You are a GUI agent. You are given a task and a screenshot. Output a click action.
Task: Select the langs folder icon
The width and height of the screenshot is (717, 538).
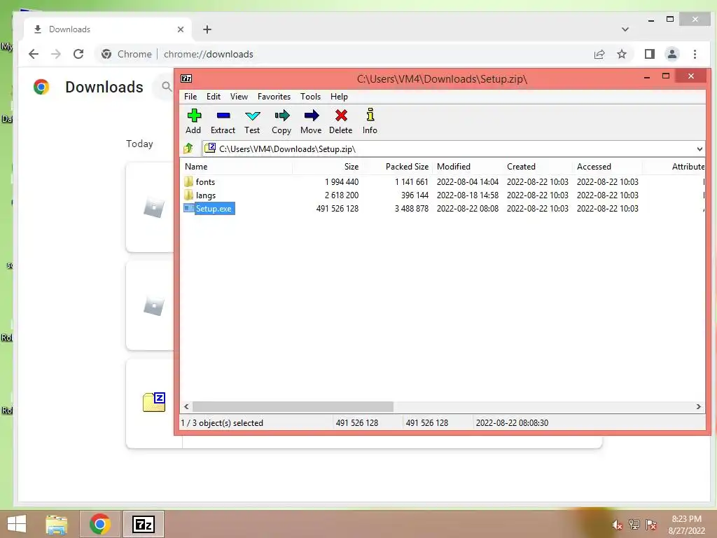click(188, 195)
